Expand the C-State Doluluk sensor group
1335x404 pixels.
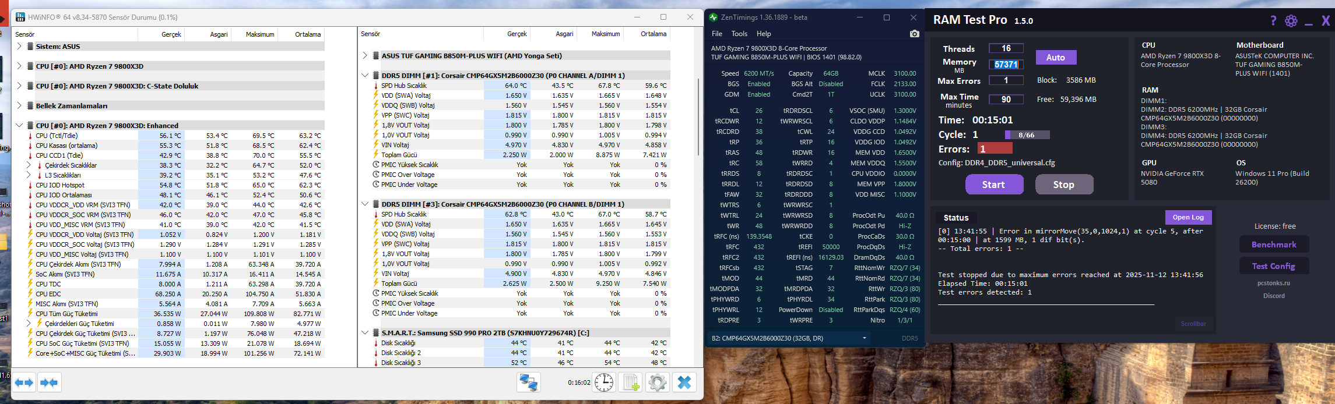click(19, 86)
